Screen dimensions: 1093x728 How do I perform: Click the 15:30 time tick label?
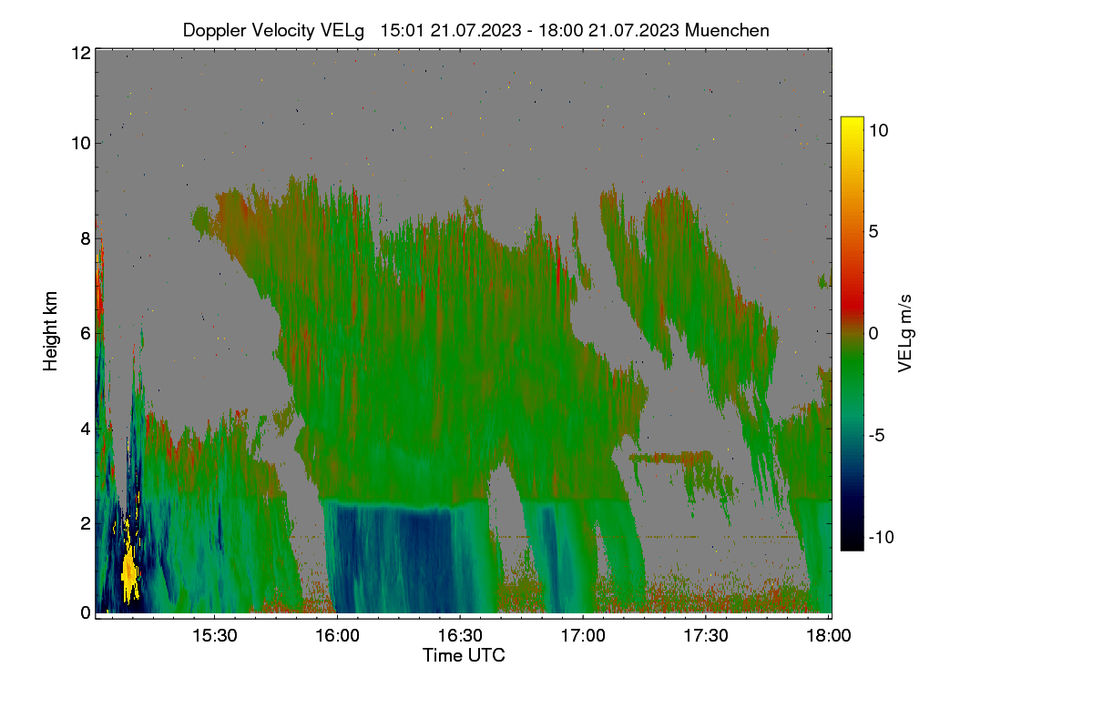213,635
